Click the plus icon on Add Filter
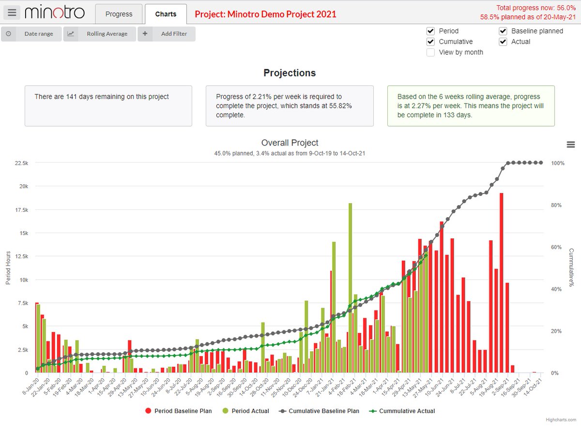This screenshot has height=429, width=581. point(145,34)
